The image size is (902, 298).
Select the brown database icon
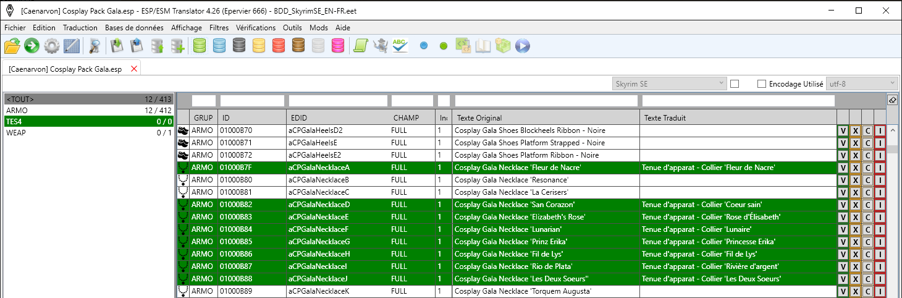click(x=298, y=45)
